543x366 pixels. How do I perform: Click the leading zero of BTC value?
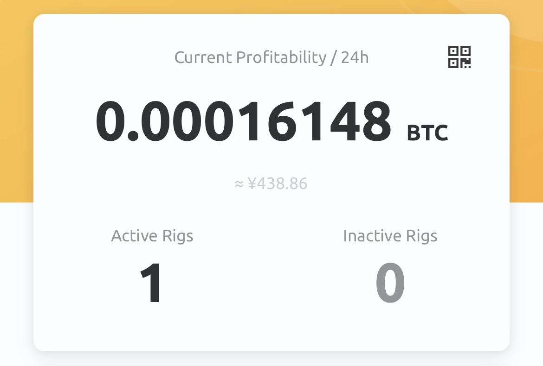point(110,121)
